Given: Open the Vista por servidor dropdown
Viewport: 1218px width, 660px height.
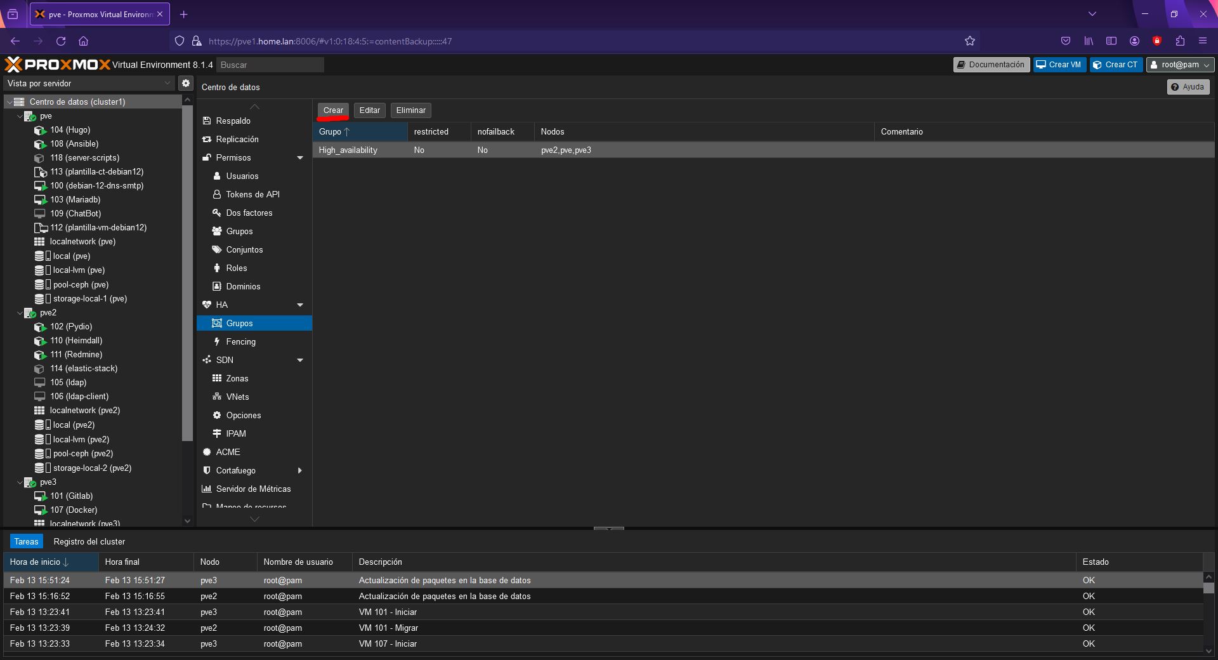Looking at the screenshot, I should pyautogui.click(x=89, y=83).
